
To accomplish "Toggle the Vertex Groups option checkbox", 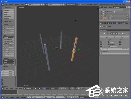I will click(109, 46).
